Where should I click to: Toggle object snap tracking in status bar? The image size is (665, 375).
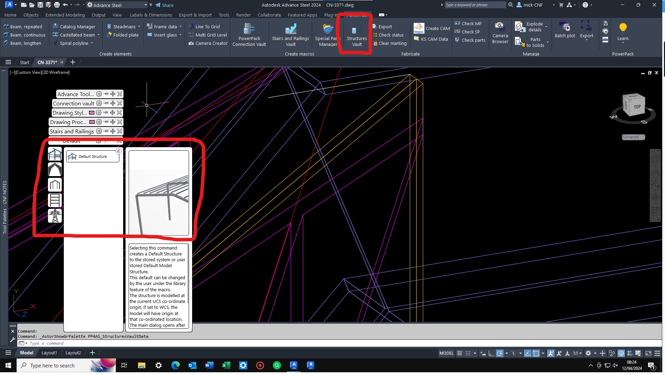(528, 353)
